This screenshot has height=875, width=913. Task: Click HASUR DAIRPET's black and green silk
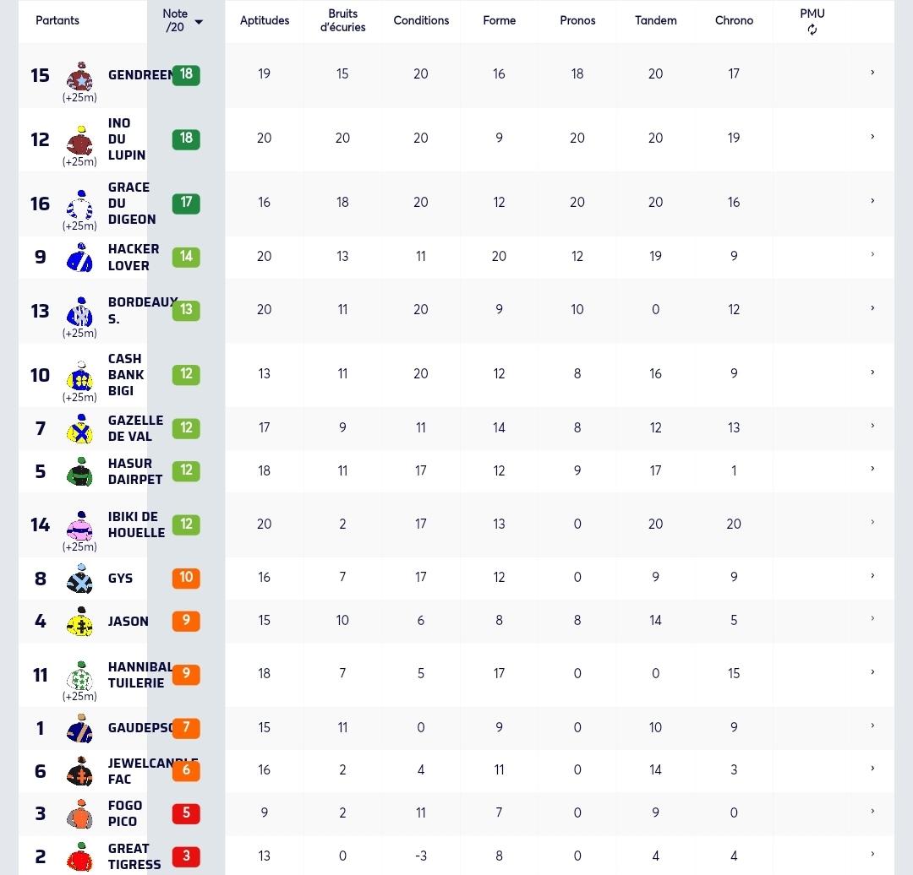point(80,471)
